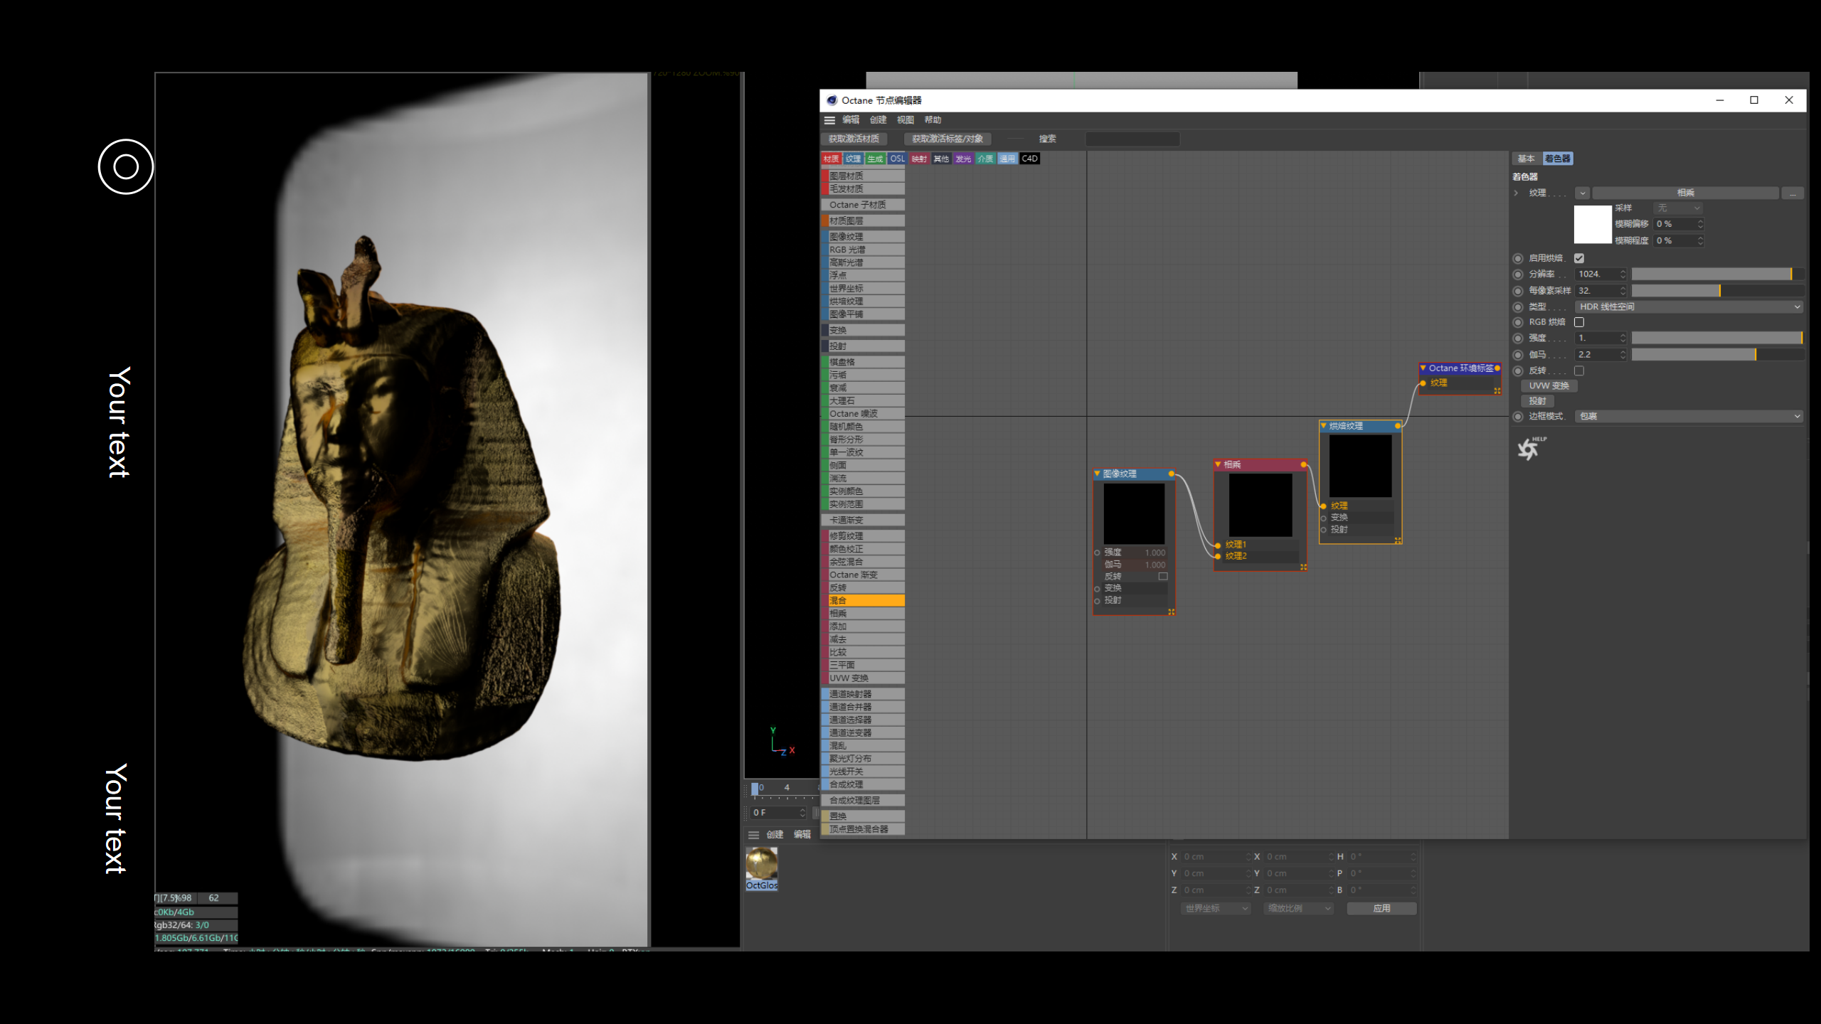Switch to the 基本 tab
Viewport: 1821px width, 1024px height.
click(x=1526, y=159)
